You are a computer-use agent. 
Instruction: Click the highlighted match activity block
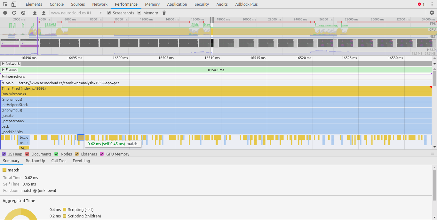(81, 137)
